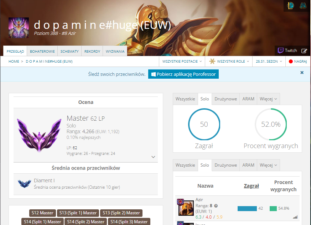
Task: Click the Diament I label
Action: pos(44,180)
